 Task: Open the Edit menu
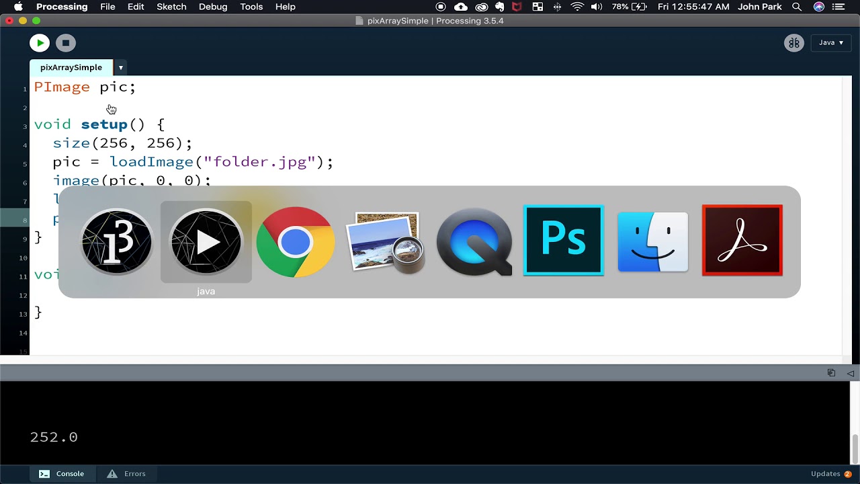[136, 7]
